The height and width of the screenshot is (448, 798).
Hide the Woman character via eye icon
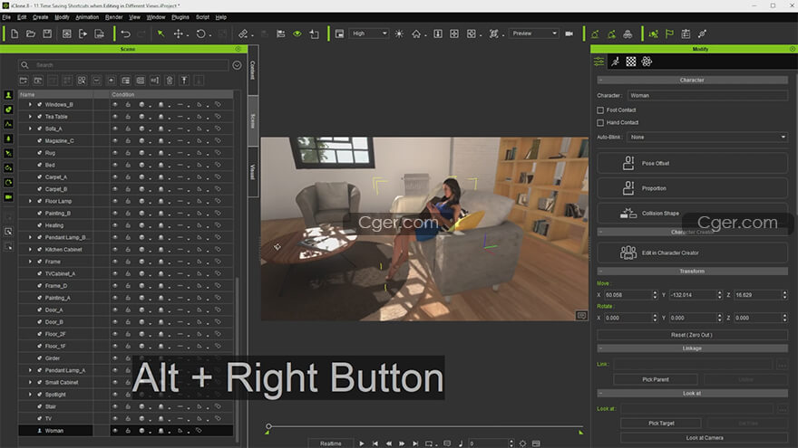tap(115, 431)
